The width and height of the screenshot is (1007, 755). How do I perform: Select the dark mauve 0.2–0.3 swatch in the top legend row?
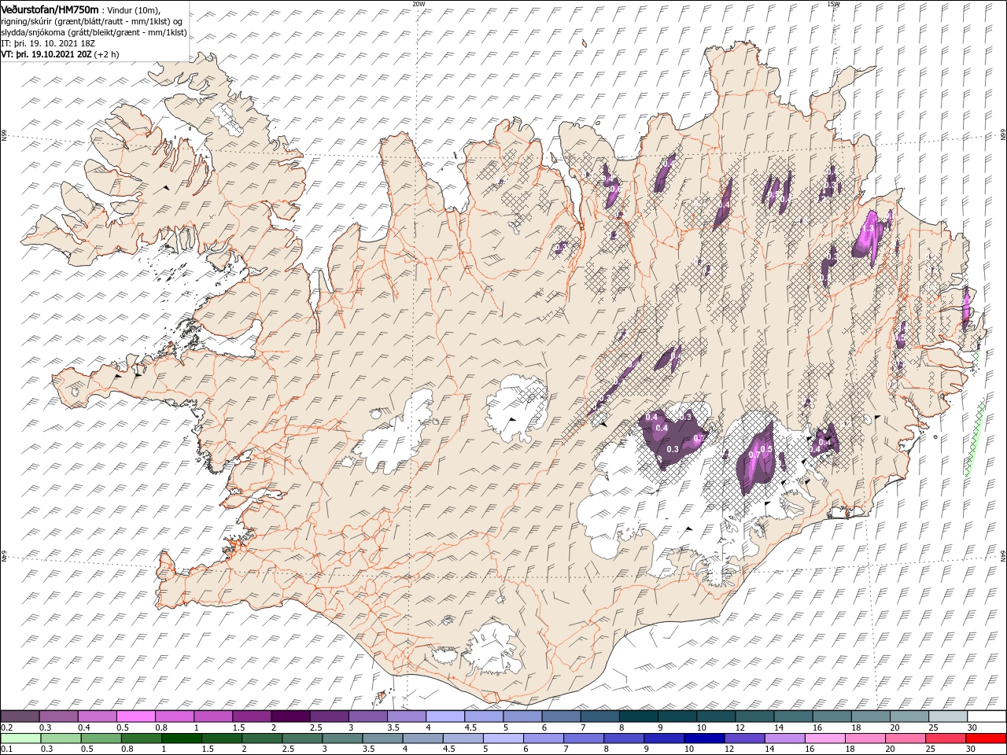click(20, 716)
